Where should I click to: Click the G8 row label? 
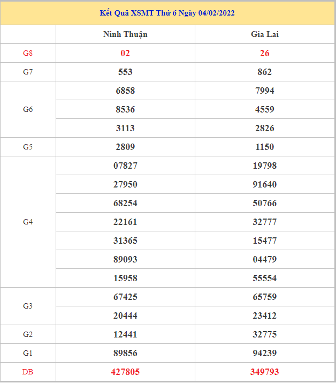28,53
